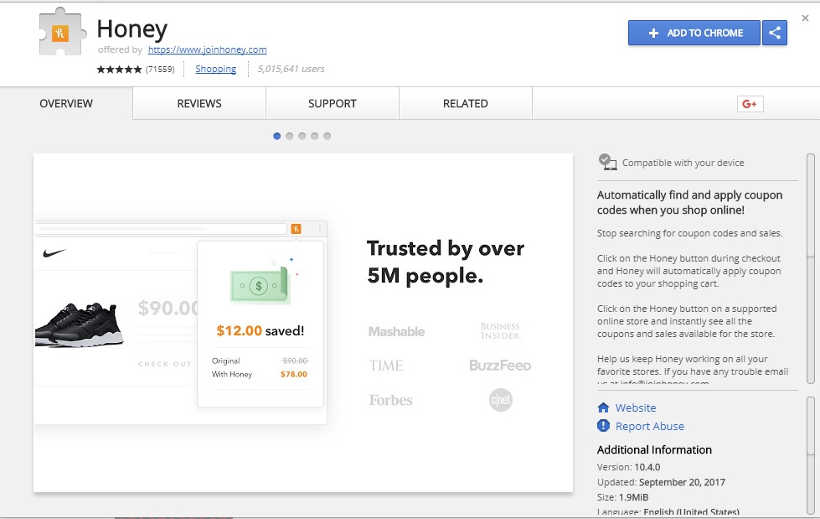Select the third carousel dot
The width and height of the screenshot is (820, 519).
click(302, 136)
